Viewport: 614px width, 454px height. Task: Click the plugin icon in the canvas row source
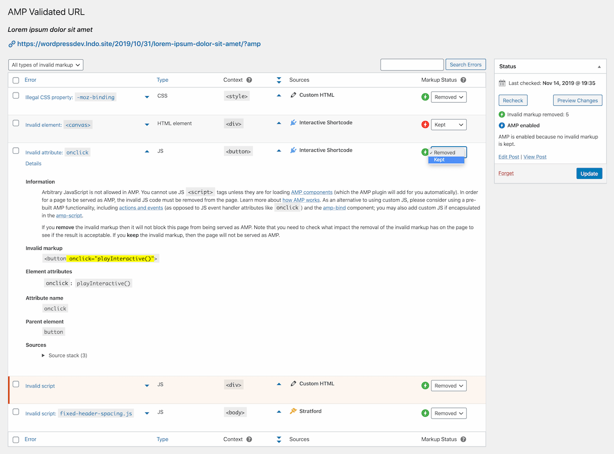[293, 123]
